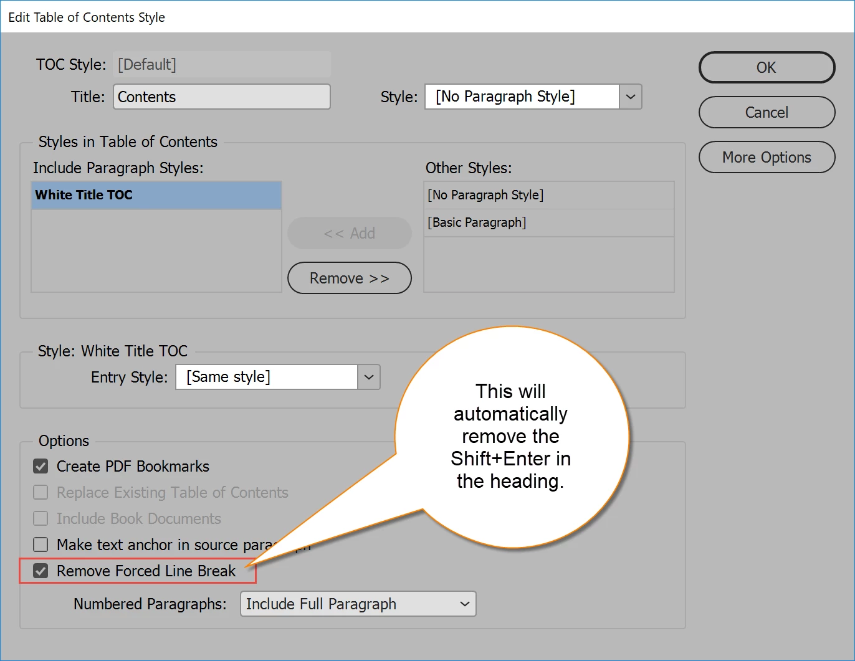Show More Options
The image size is (855, 661).
[x=767, y=157]
